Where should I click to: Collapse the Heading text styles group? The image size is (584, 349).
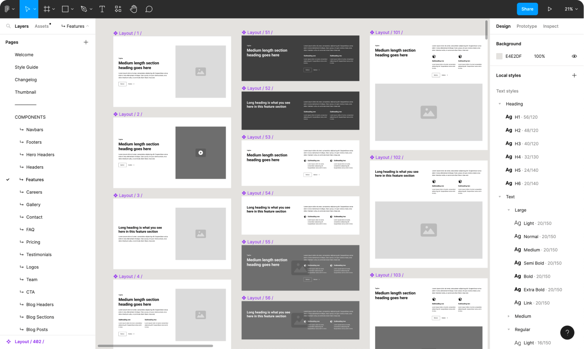click(500, 104)
